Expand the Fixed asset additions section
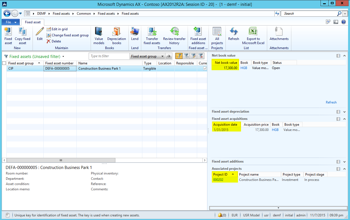This screenshot has height=220, width=350. coord(344,162)
